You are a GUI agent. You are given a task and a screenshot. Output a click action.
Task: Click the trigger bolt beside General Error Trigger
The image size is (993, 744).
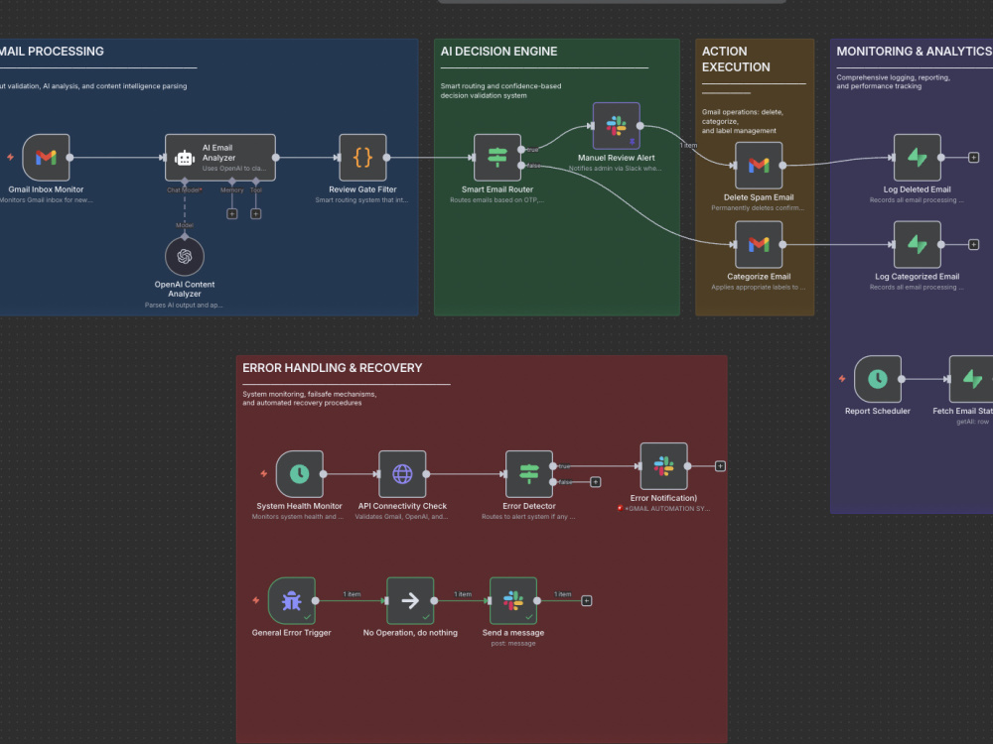pyautogui.click(x=256, y=600)
